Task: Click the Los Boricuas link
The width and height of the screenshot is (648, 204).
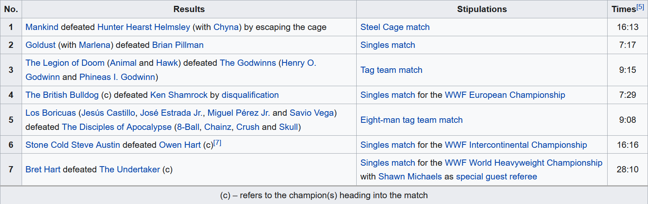Action: (51, 113)
